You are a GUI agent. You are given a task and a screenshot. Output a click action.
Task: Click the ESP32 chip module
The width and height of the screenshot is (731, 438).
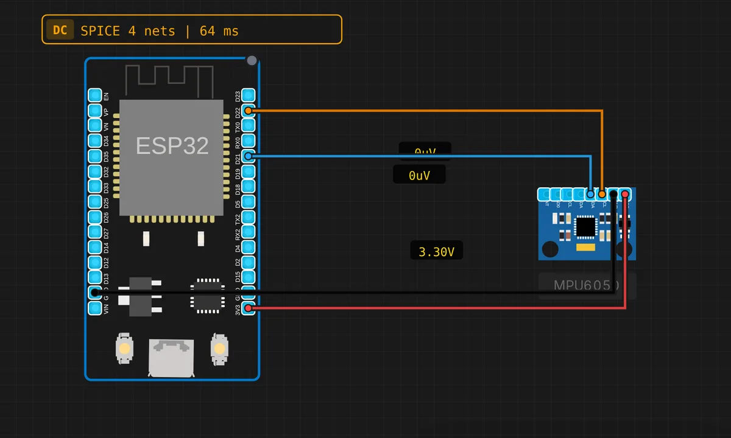click(x=172, y=158)
